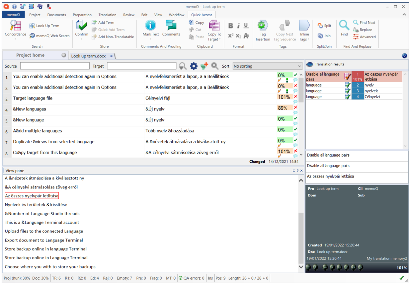Click Add Non-Translatable

coord(113,37)
